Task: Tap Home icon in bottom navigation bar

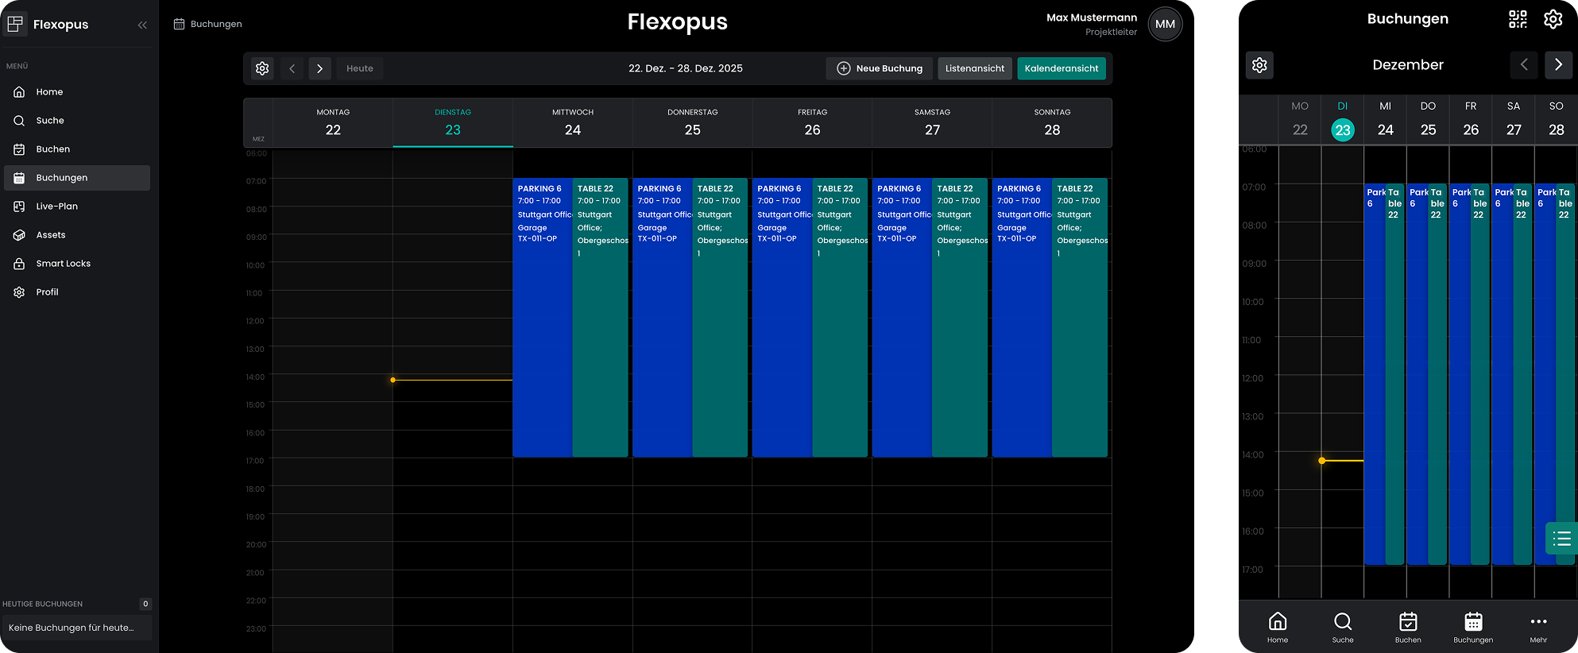Action: [1278, 626]
